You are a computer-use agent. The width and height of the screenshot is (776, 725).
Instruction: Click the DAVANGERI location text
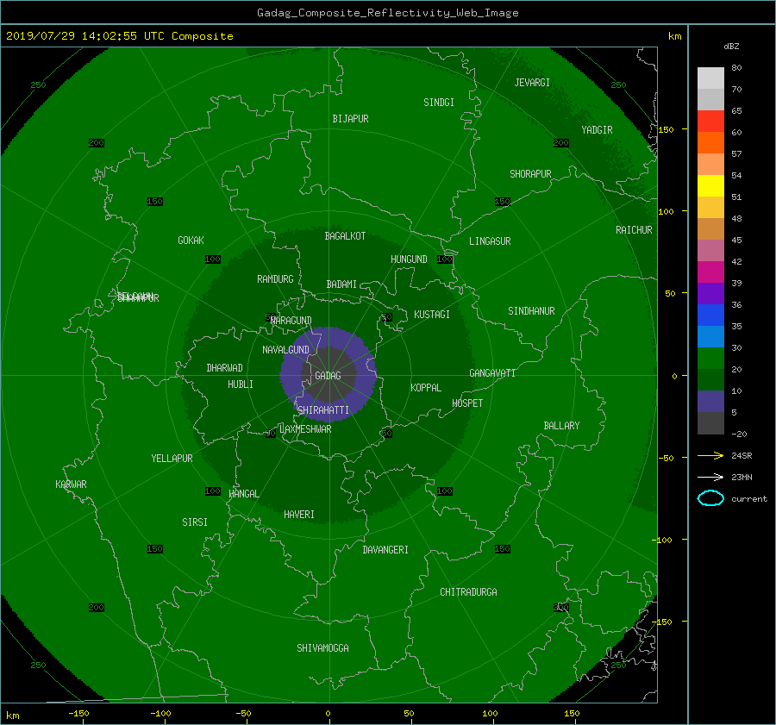tap(385, 550)
